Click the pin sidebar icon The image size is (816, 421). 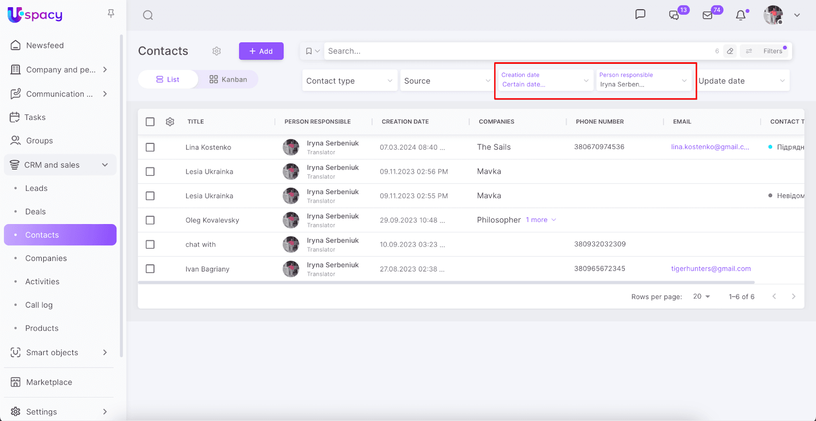[111, 14]
